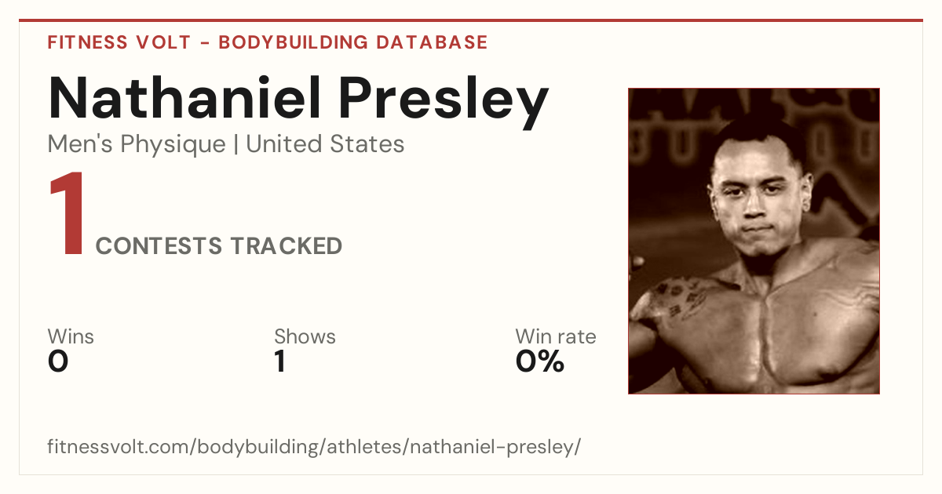The width and height of the screenshot is (942, 494).
Task: Click the 0% win rate value
Action: pyautogui.click(x=540, y=362)
